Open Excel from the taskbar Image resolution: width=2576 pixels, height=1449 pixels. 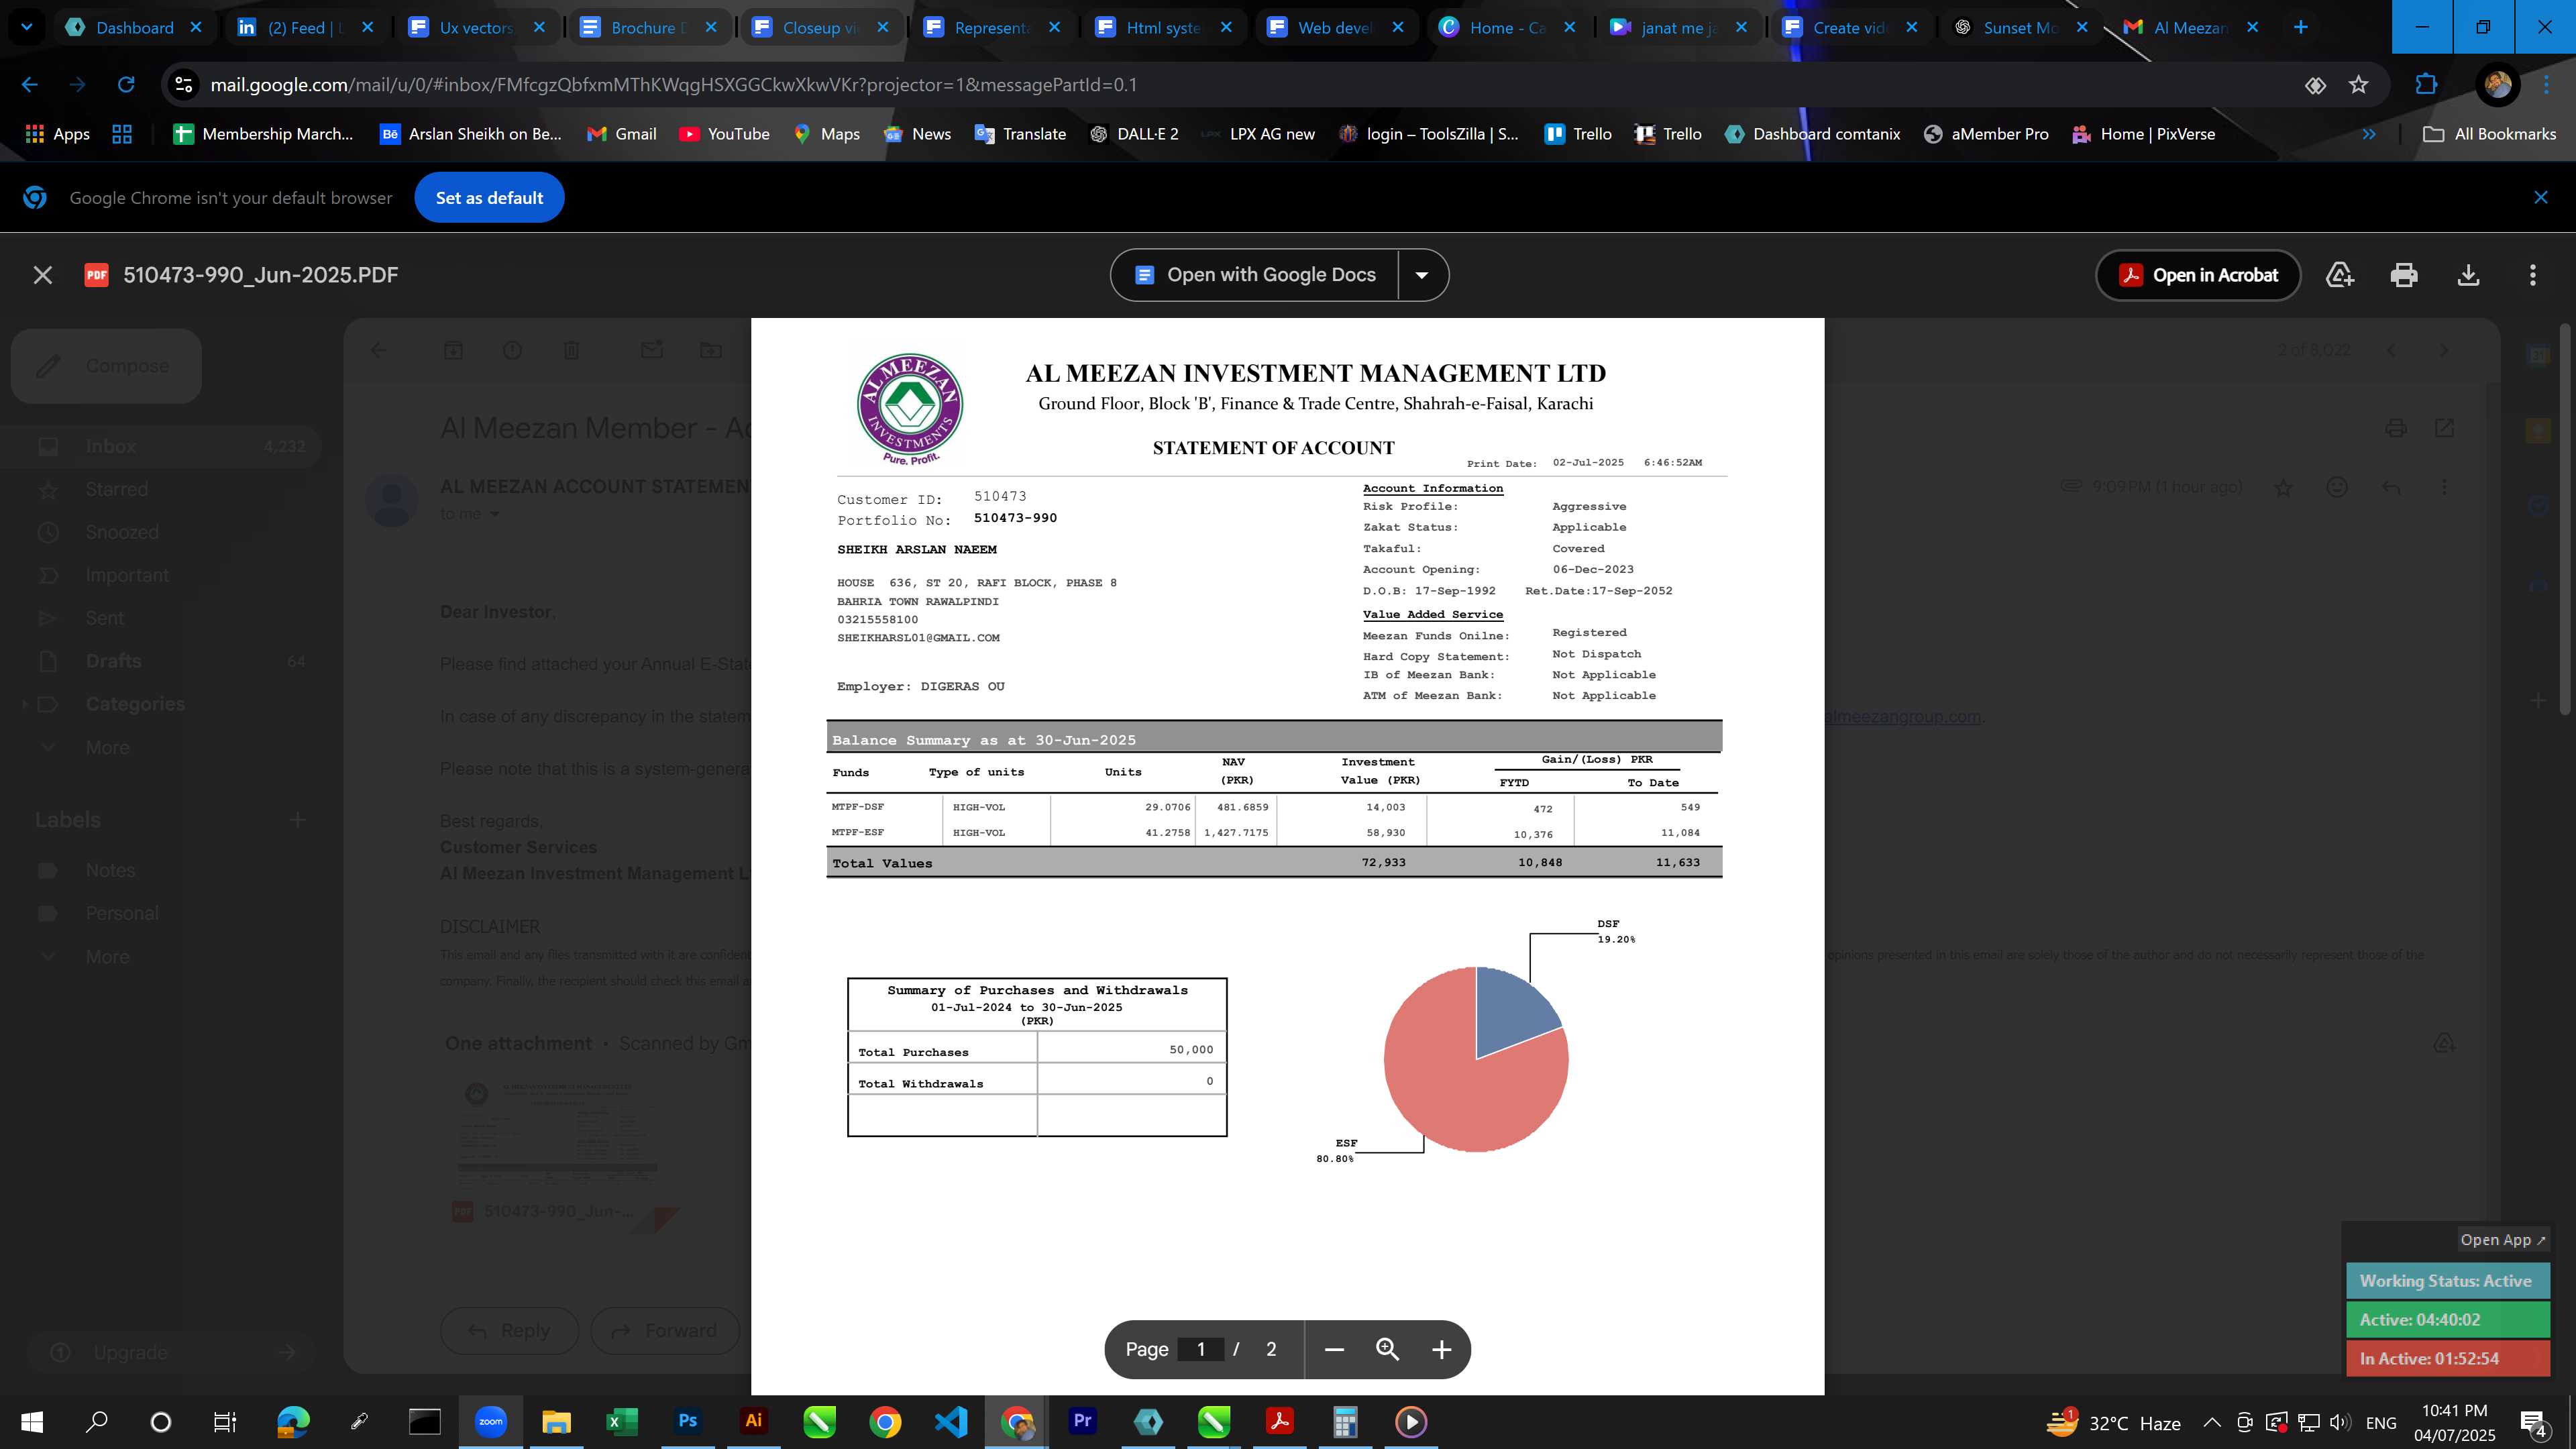click(x=622, y=1422)
